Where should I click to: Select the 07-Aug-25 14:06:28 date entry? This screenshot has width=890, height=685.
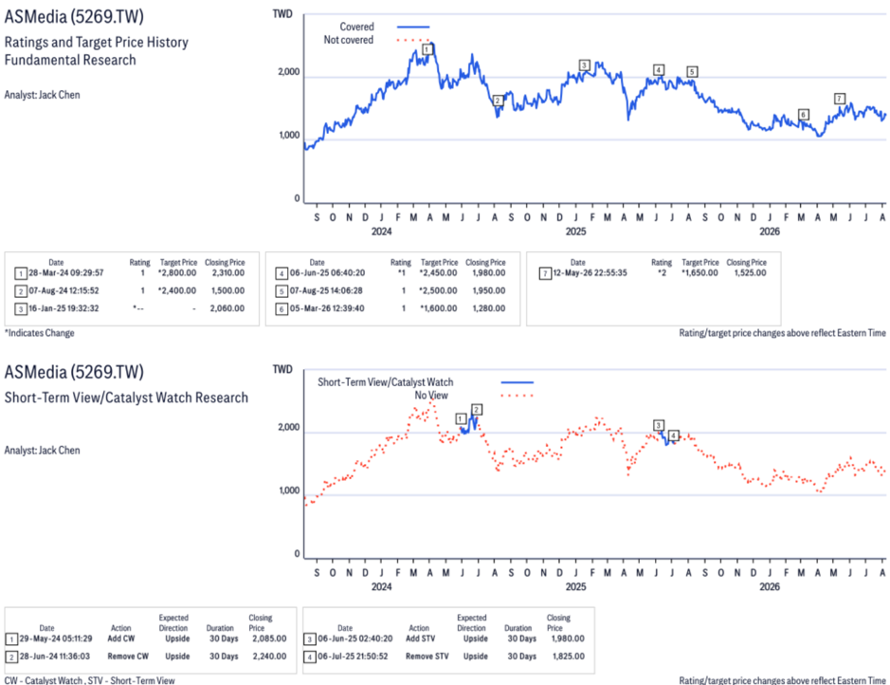326,291
